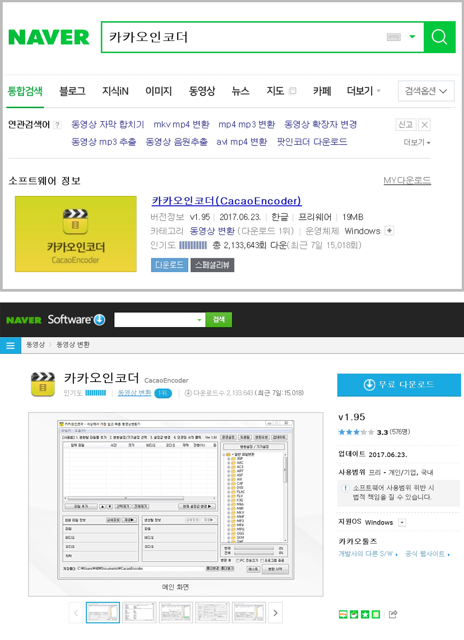
Task: Expand the search history dropdown arrow
Action: (x=412, y=37)
